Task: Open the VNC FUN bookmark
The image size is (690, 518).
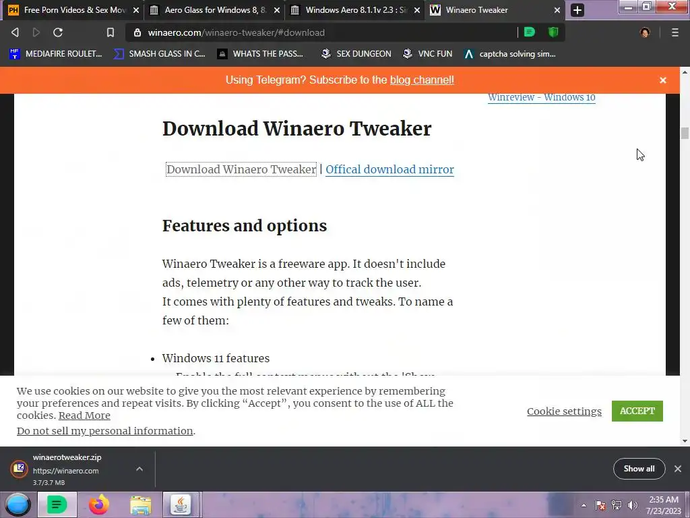Action: tap(428, 54)
